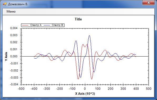This screenshot has height=100, width=157.
Task: Open the Меню menu
Action: pyautogui.click(x=11, y=12)
